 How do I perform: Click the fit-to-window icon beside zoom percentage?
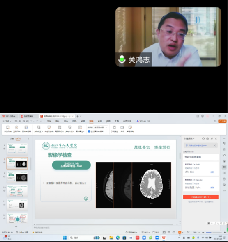click(x=188, y=232)
